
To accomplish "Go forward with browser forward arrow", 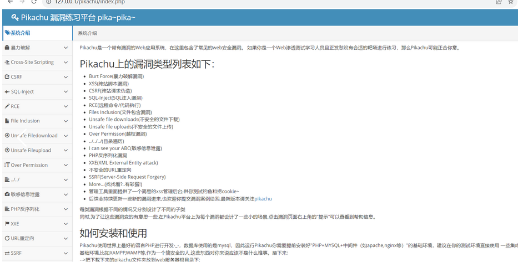I will pos(22,2).
